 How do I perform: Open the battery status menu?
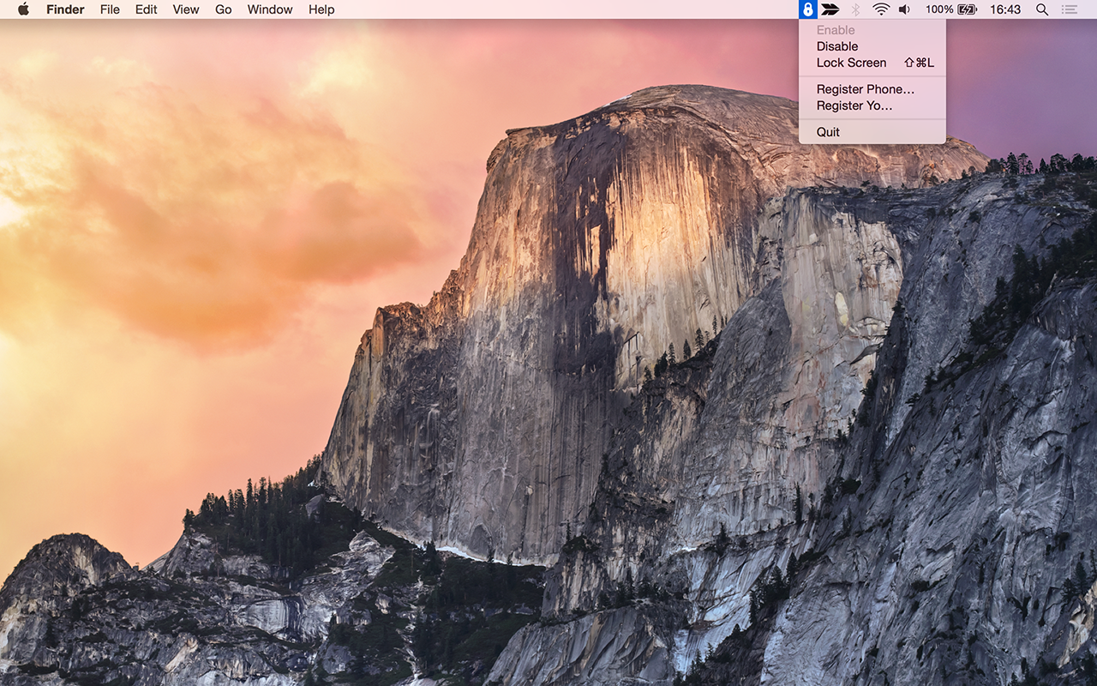[x=951, y=9]
